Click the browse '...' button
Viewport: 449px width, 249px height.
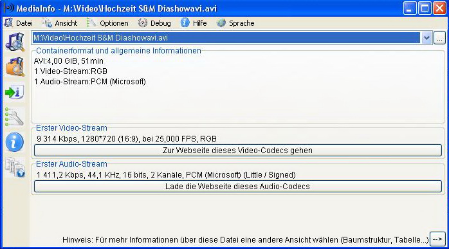439,38
